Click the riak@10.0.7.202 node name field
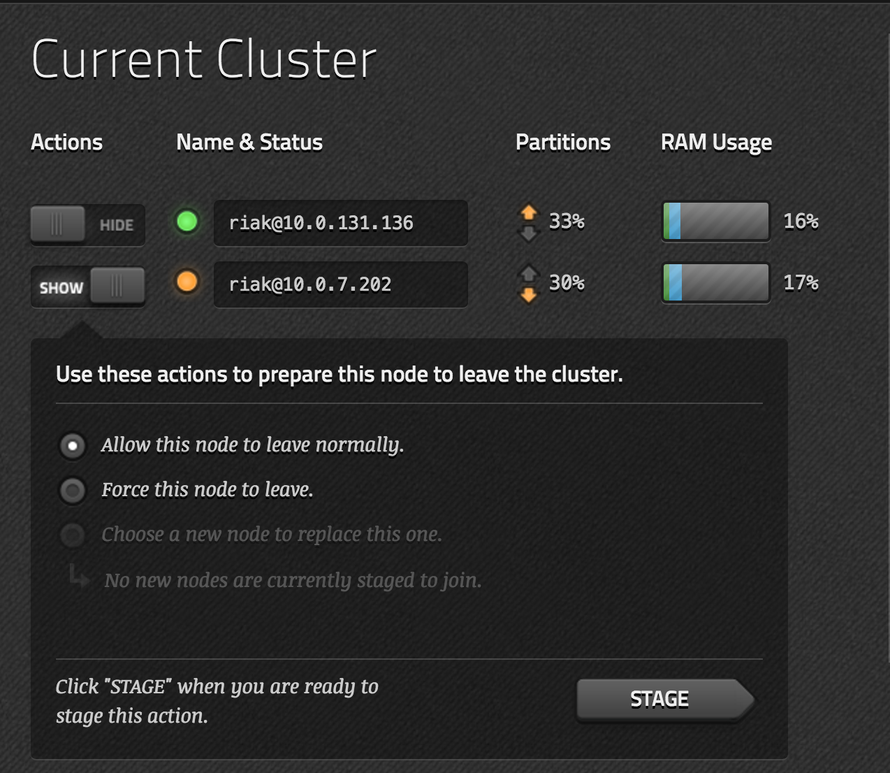This screenshot has width=890, height=773. [340, 284]
